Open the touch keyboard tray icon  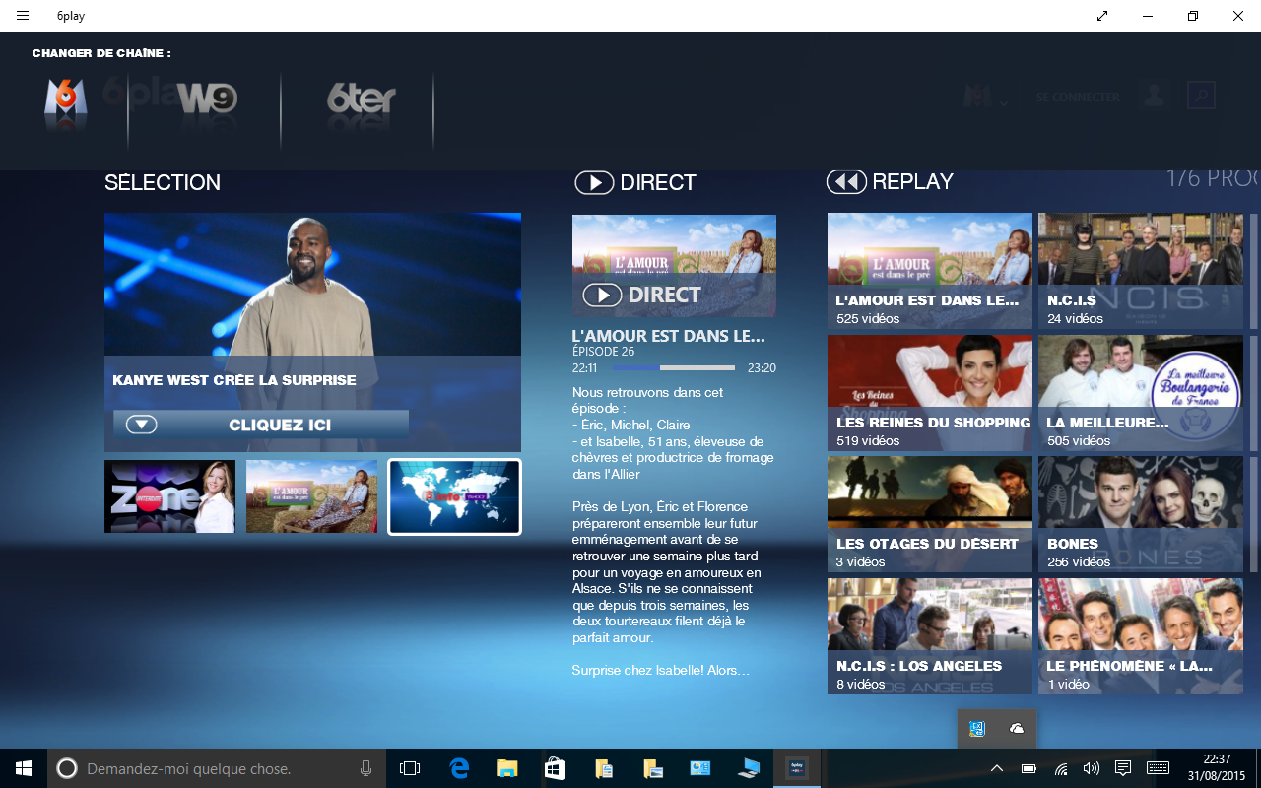point(1159,768)
